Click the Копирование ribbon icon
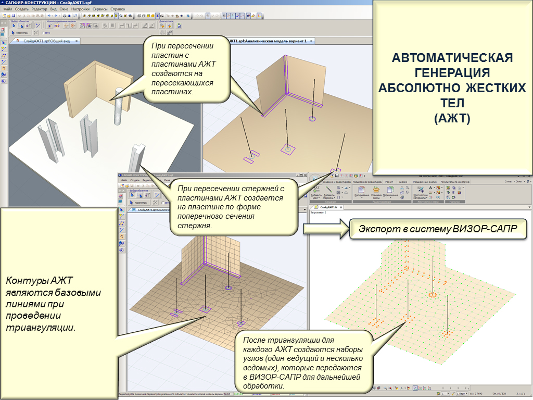Image resolution: width=533 pixels, height=400 pixels. tap(362, 191)
